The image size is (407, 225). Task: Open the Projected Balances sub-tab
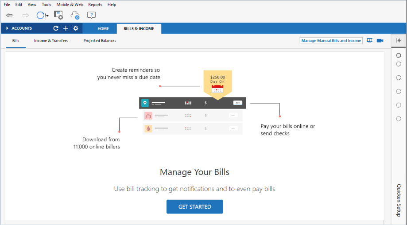(100, 41)
